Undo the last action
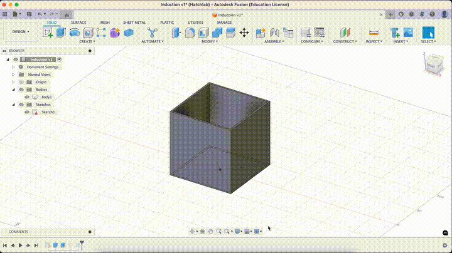Viewport: 452px width, 253px height. (40, 14)
